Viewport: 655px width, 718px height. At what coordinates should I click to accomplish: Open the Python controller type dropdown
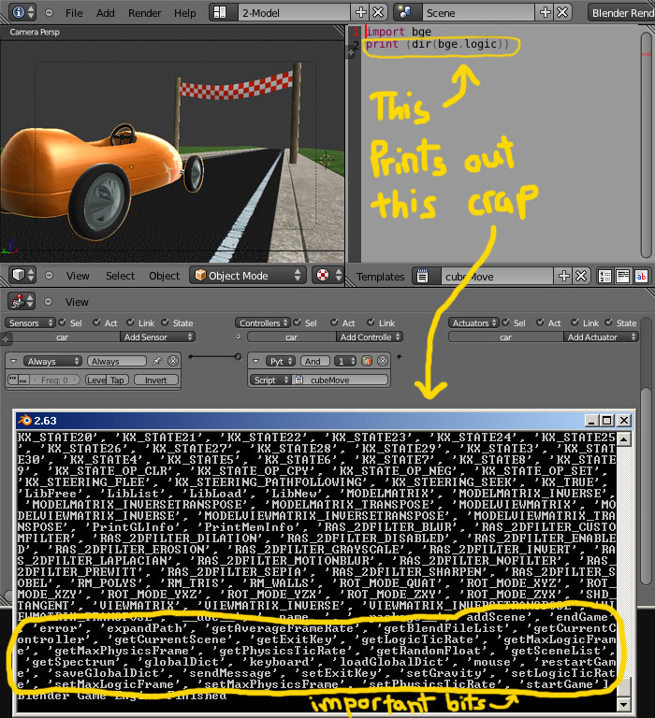[280, 361]
